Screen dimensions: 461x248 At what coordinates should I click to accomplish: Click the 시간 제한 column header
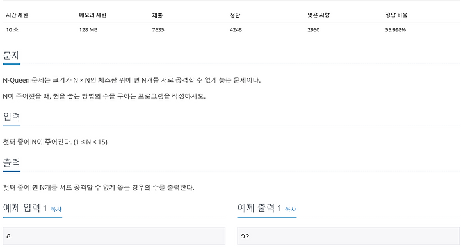pos(17,15)
